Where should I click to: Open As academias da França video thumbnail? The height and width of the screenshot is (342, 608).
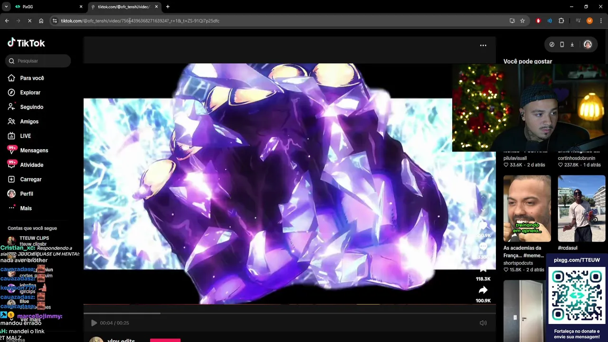coord(527,209)
